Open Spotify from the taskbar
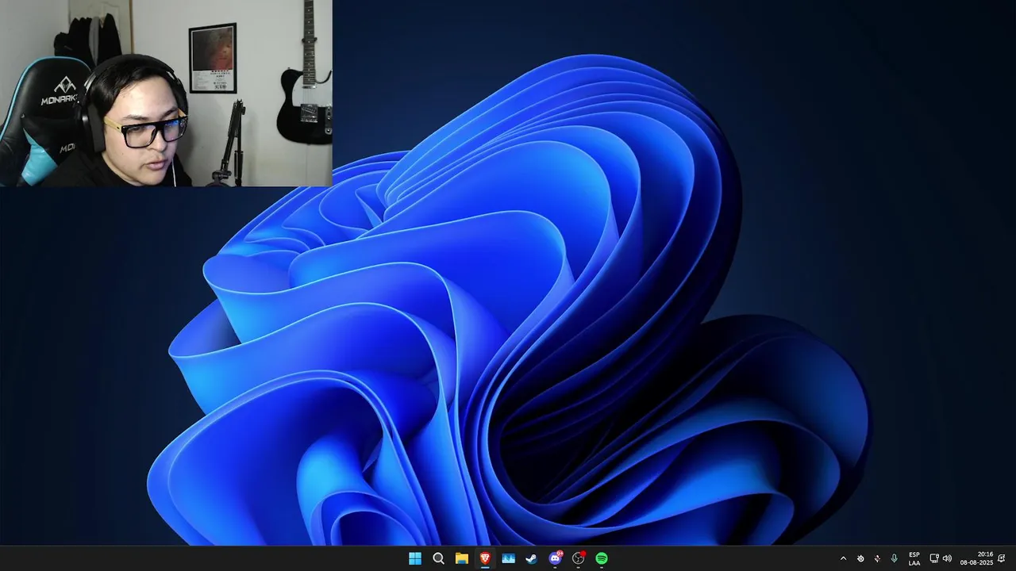 tap(602, 558)
